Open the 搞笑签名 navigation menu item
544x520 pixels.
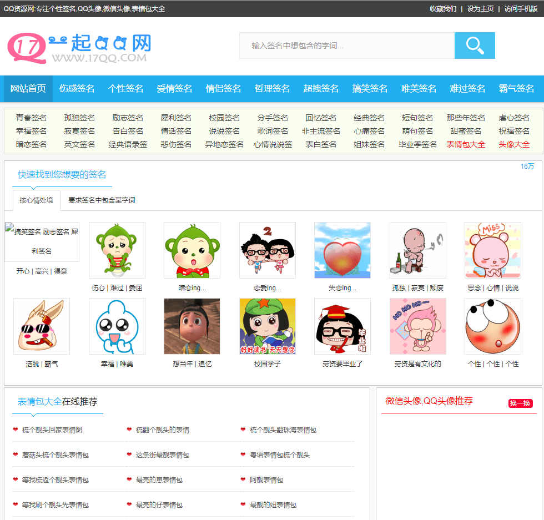pyautogui.click(x=370, y=88)
